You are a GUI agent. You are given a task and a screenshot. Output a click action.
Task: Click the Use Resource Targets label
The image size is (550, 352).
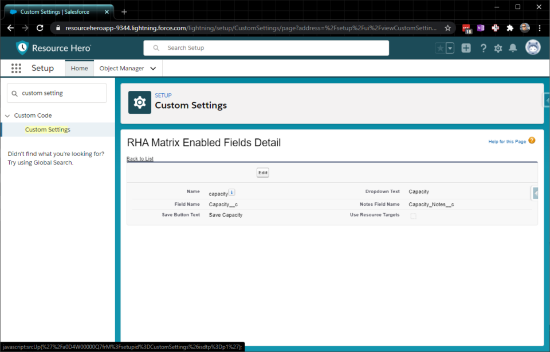click(x=375, y=214)
